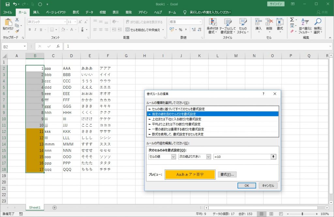
Task: Click the Clear eraser icon
Action: click(x=292, y=32)
